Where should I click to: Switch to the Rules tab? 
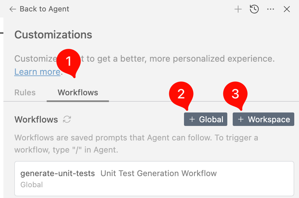pyautogui.click(x=25, y=92)
